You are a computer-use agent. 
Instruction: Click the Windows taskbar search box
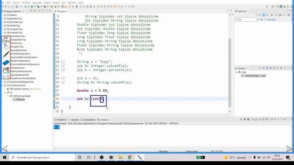click(42, 157)
